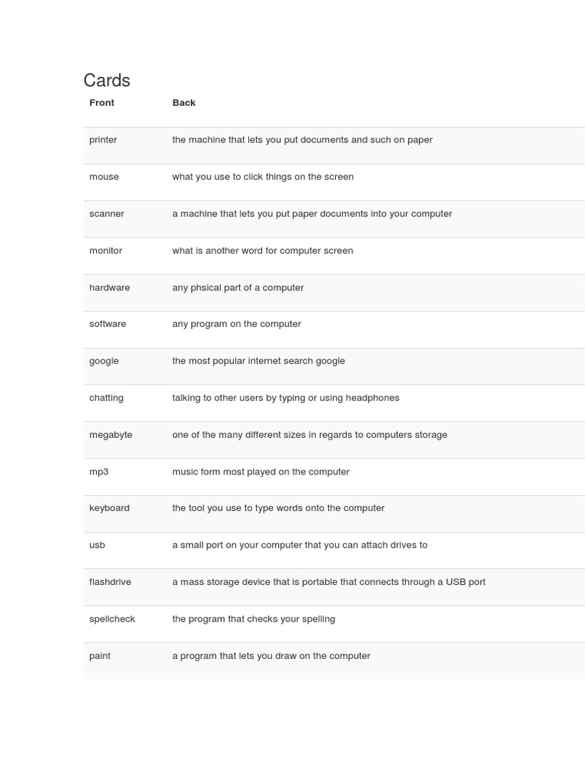Image resolution: width=585 pixels, height=780 pixels.
Task: Click the "paint" front cell
Action: point(100,656)
